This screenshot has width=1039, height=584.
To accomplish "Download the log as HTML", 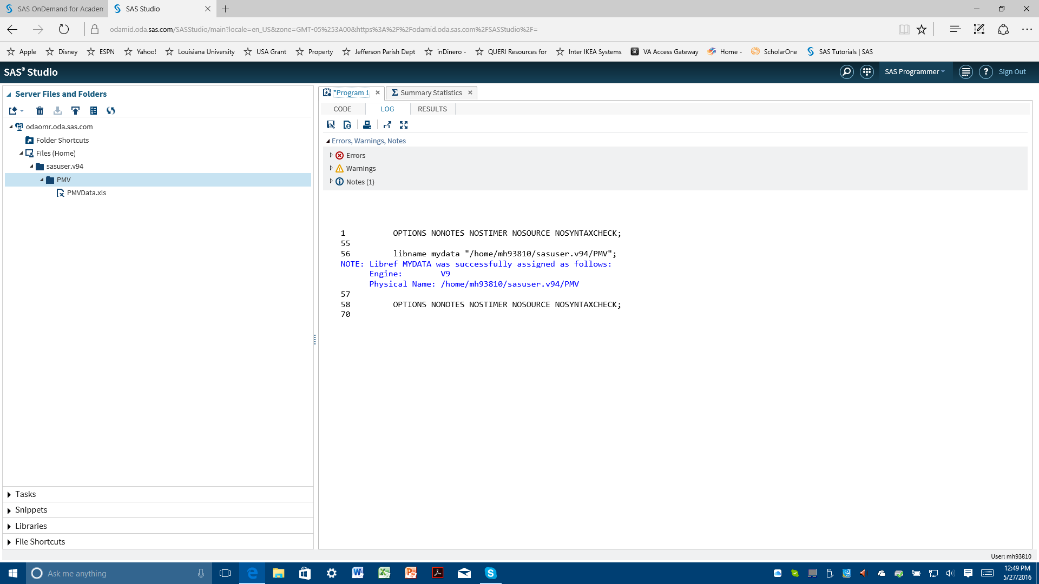I will [347, 125].
